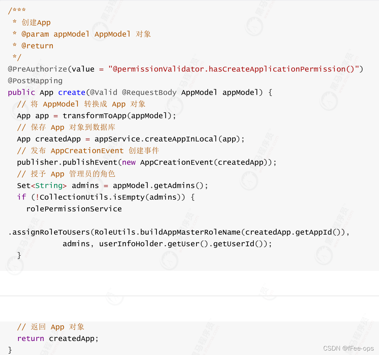Viewport: 379px width, 355px height.
Task: Click 'appModel.getAdmins();' call
Action: 160,185
